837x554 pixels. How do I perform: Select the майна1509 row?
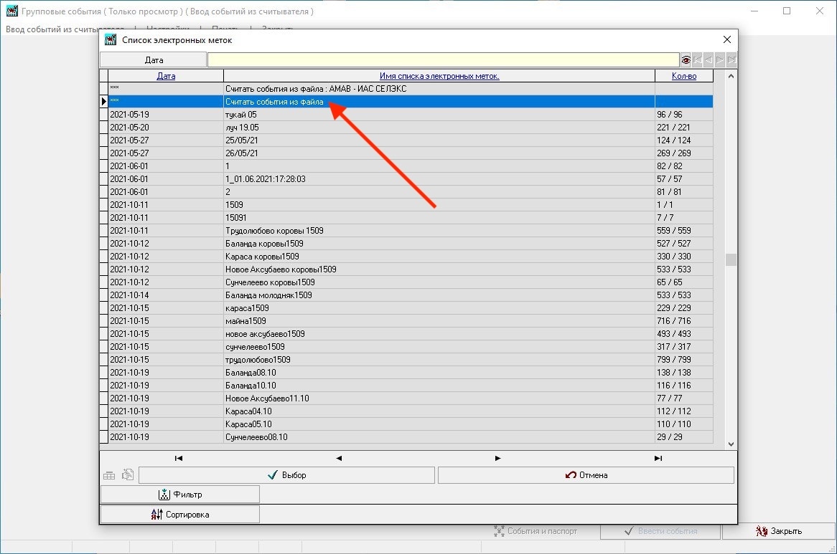[411, 320]
